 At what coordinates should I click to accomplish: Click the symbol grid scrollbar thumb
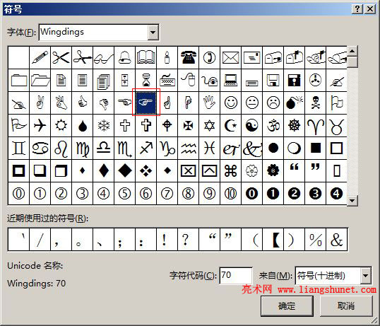(352, 62)
